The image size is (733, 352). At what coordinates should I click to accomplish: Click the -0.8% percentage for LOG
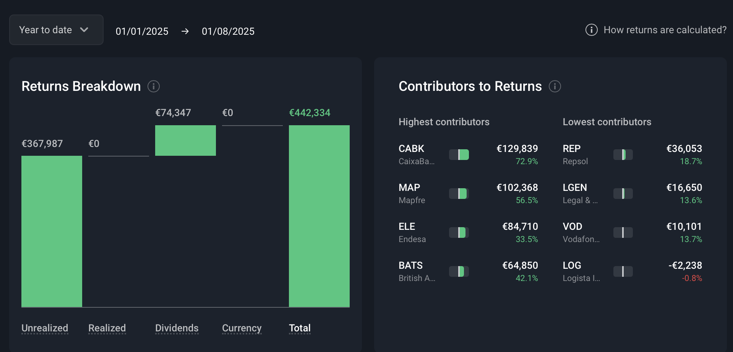[692, 278]
